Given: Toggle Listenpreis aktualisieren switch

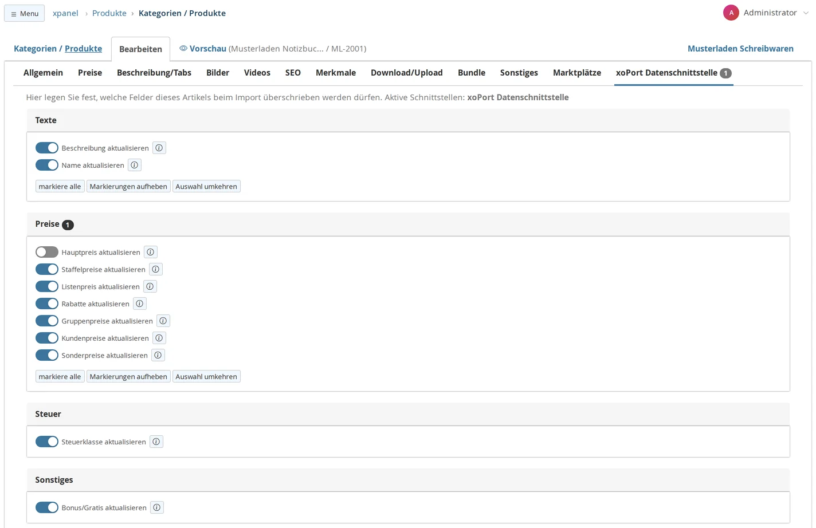Looking at the screenshot, I should point(47,286).
